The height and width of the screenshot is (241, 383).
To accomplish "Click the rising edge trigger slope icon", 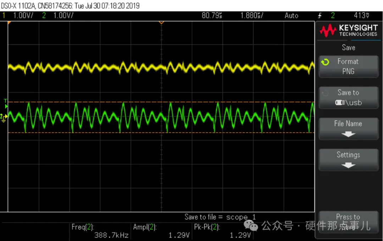I will click(320, 16).
